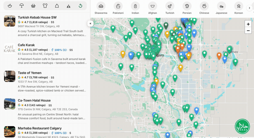This screenshot has width=254, height=138.
Task: Filter by Shawarma cuisine
Action: tap(101, 8)
